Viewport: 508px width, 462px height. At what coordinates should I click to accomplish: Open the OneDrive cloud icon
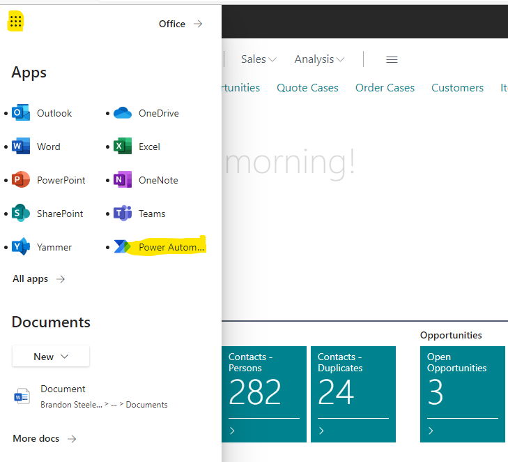123,113
